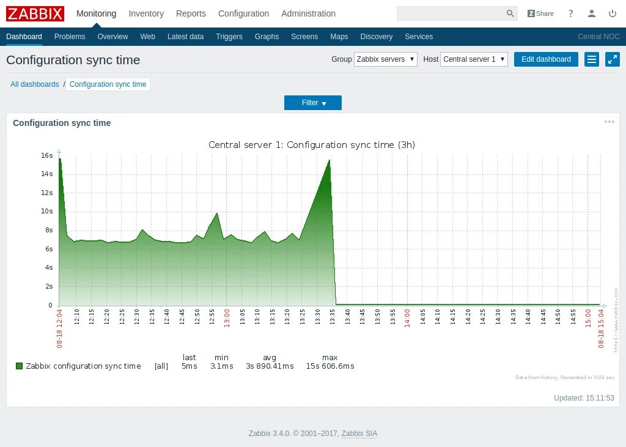
Task: Switch to the Web tab
Action: 148,36
